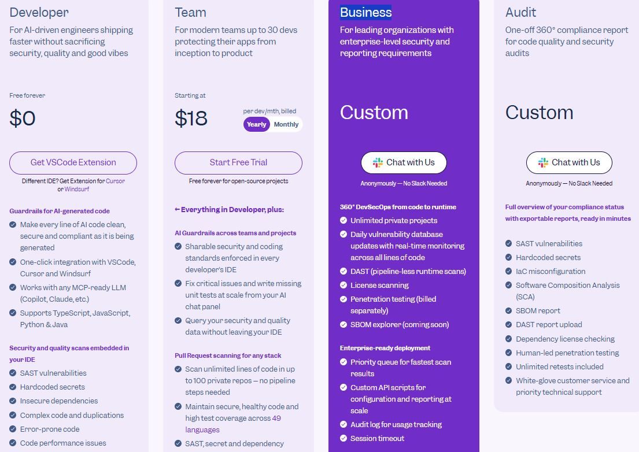Click checkmark icon beside SAST vulnerabilities under Audit
The width and height of the screenshot is (639, 452).
point(508,243)
